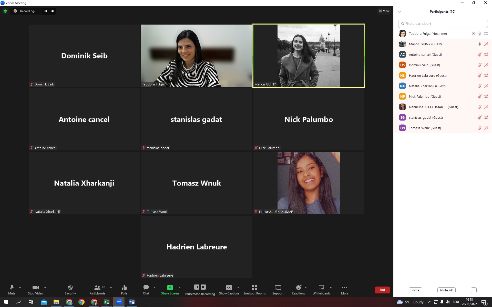Click the Mute All button
Viewport: 492px width, 307px height.
[446, 290]
